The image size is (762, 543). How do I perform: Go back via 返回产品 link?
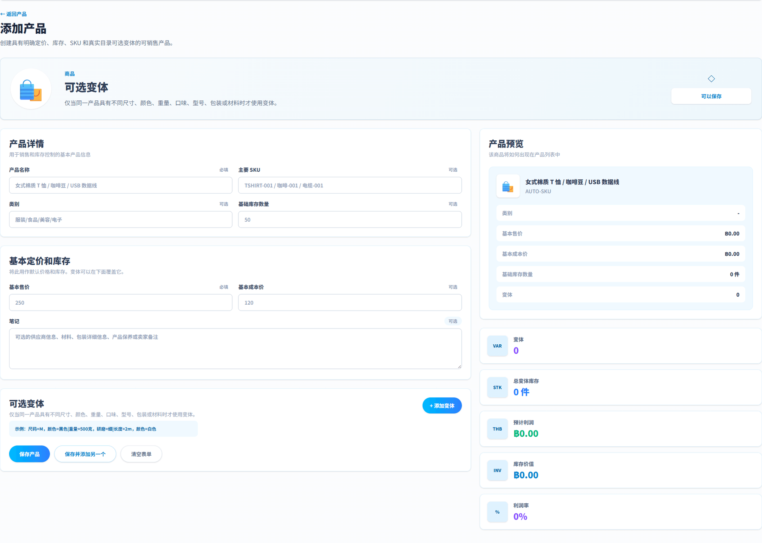point(13,14)
